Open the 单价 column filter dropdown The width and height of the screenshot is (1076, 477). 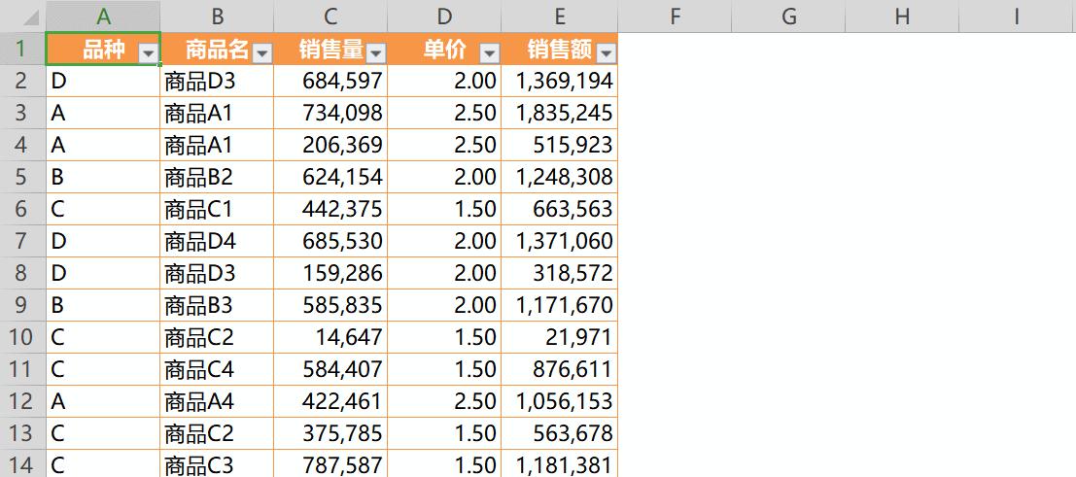point(490,53)
